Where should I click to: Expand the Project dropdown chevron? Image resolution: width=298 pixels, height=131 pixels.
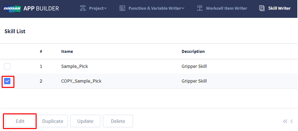point(105,8)
